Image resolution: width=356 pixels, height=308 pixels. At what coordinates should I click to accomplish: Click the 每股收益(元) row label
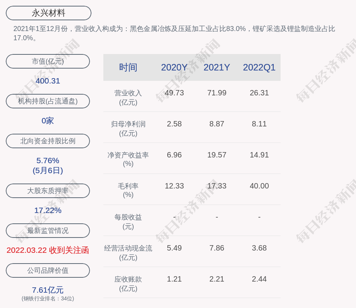click(128, 222)
